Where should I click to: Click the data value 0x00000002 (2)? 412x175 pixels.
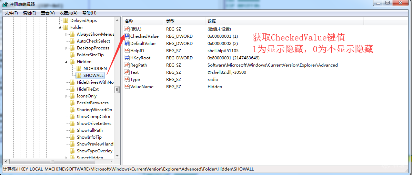pos(223,44)
